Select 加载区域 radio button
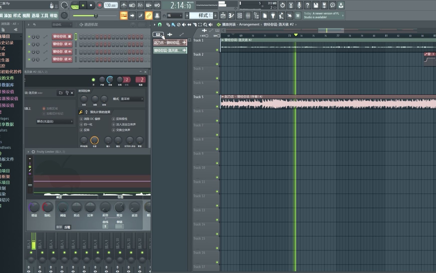 point(44,108)
